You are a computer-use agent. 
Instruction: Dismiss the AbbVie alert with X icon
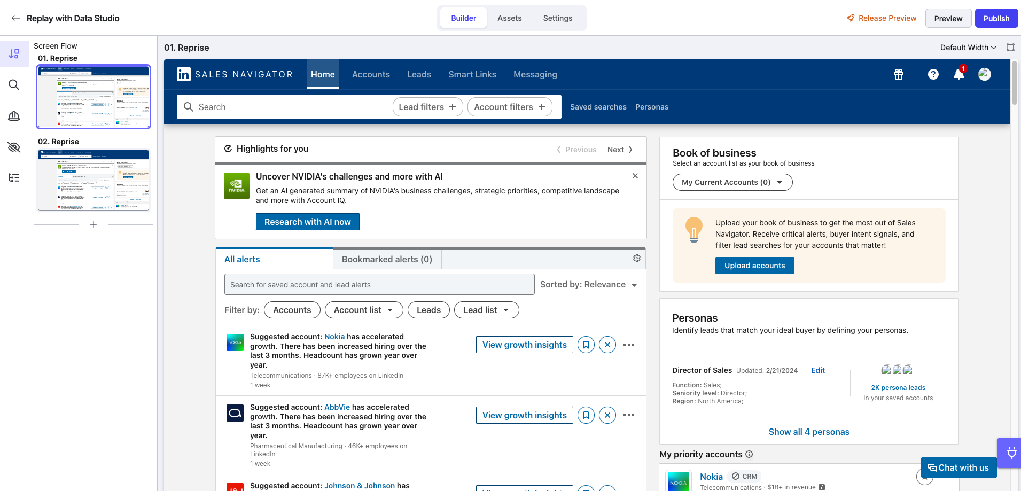(607, 415)
